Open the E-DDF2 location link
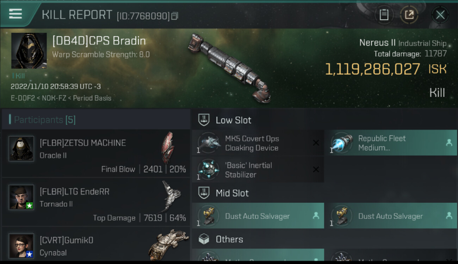Screen dimensions: 458x264 pyautogui.click(x=23, y=98)
